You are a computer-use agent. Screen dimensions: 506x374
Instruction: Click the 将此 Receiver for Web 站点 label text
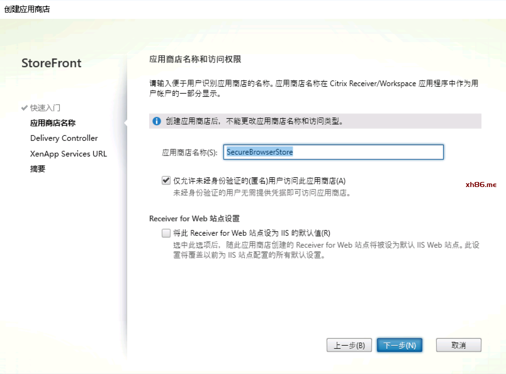pyautogui.click(x=251, y=233)
